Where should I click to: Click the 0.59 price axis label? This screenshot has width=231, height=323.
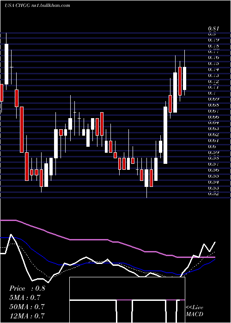pyautogui.click(x=213, y=152)
